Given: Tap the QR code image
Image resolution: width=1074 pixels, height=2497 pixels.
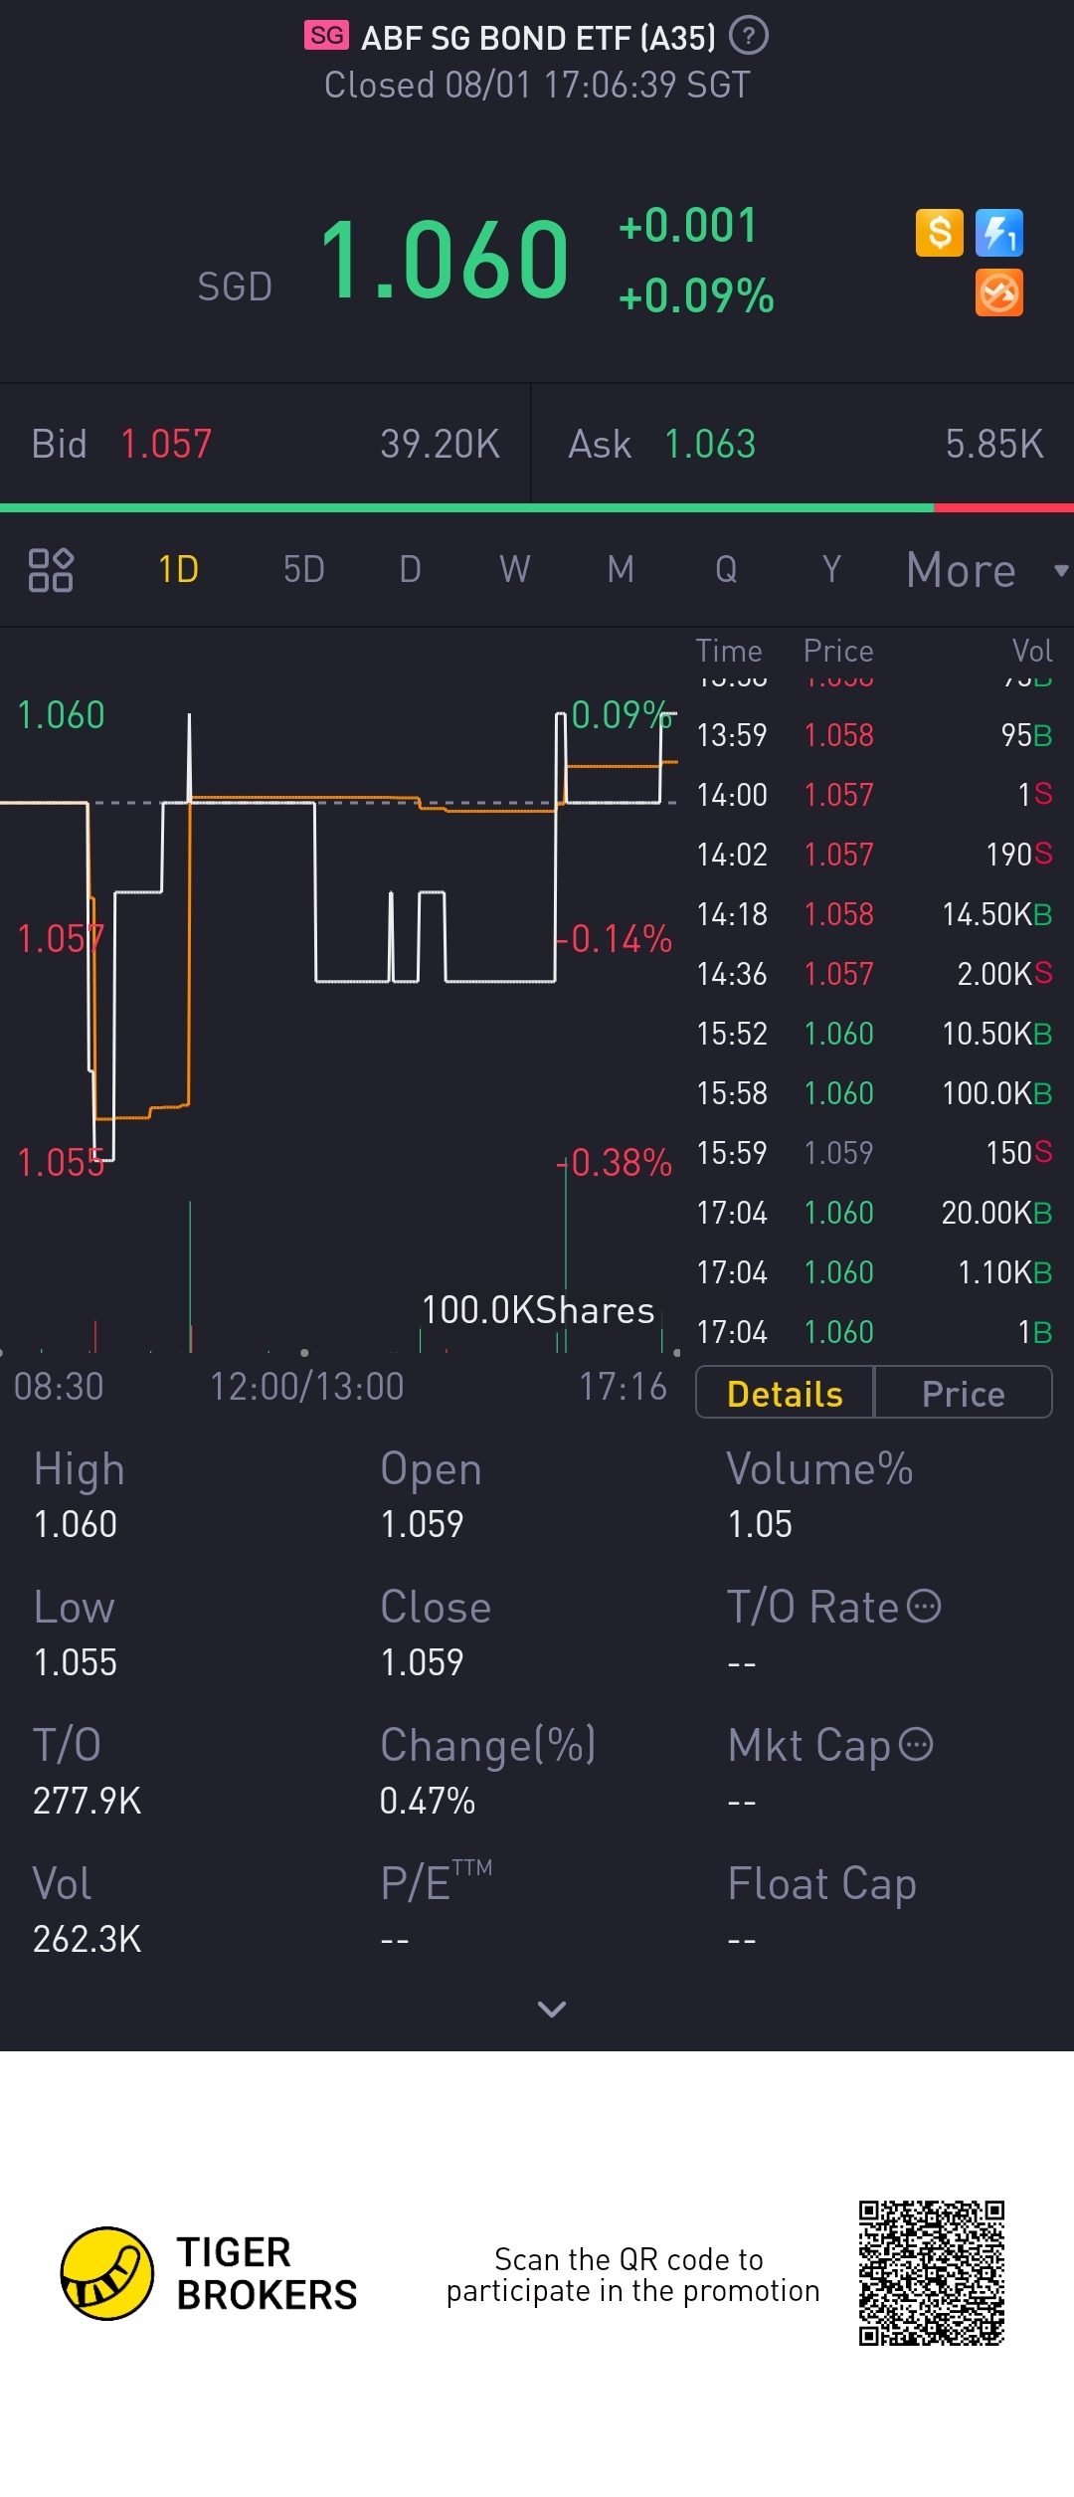Looking at the screenshot, I should 932,2273.
